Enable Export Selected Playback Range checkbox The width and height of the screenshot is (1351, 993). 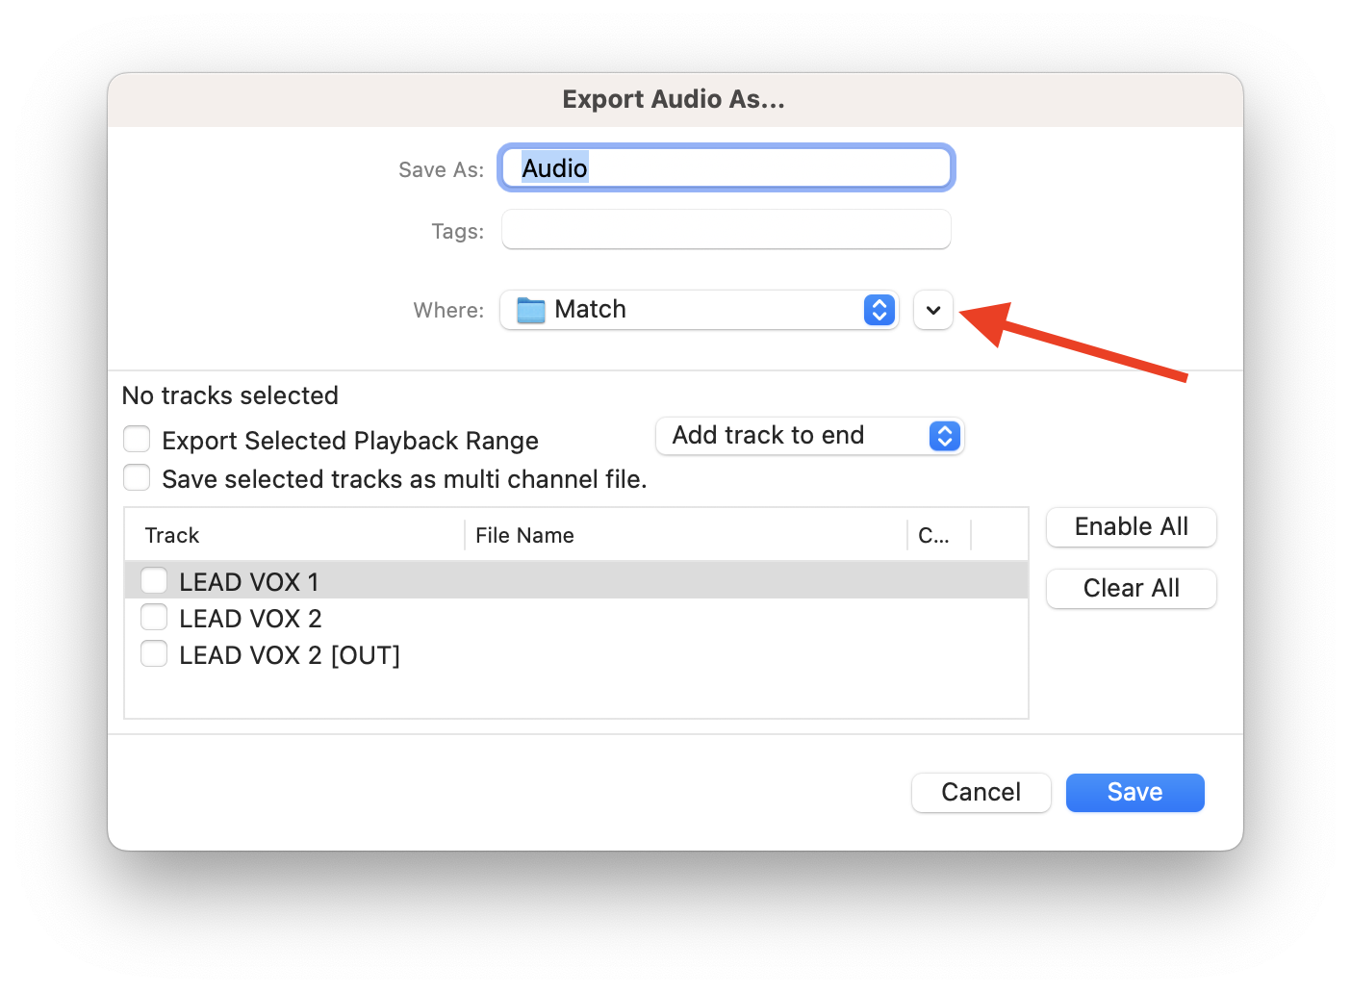137,440
